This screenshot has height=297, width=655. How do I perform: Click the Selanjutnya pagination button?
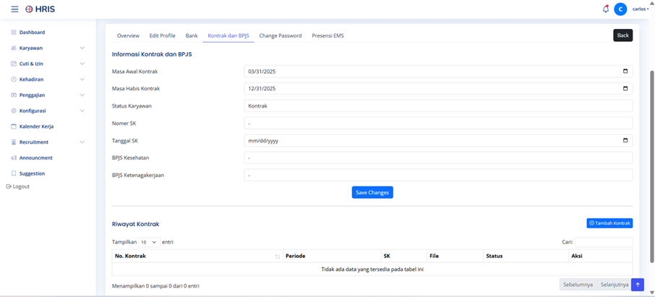(x=614, y=285)
